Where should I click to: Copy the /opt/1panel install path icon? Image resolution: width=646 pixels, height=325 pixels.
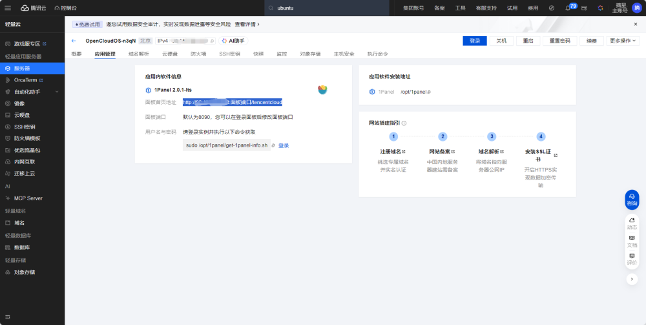click(x=429, y=92)
